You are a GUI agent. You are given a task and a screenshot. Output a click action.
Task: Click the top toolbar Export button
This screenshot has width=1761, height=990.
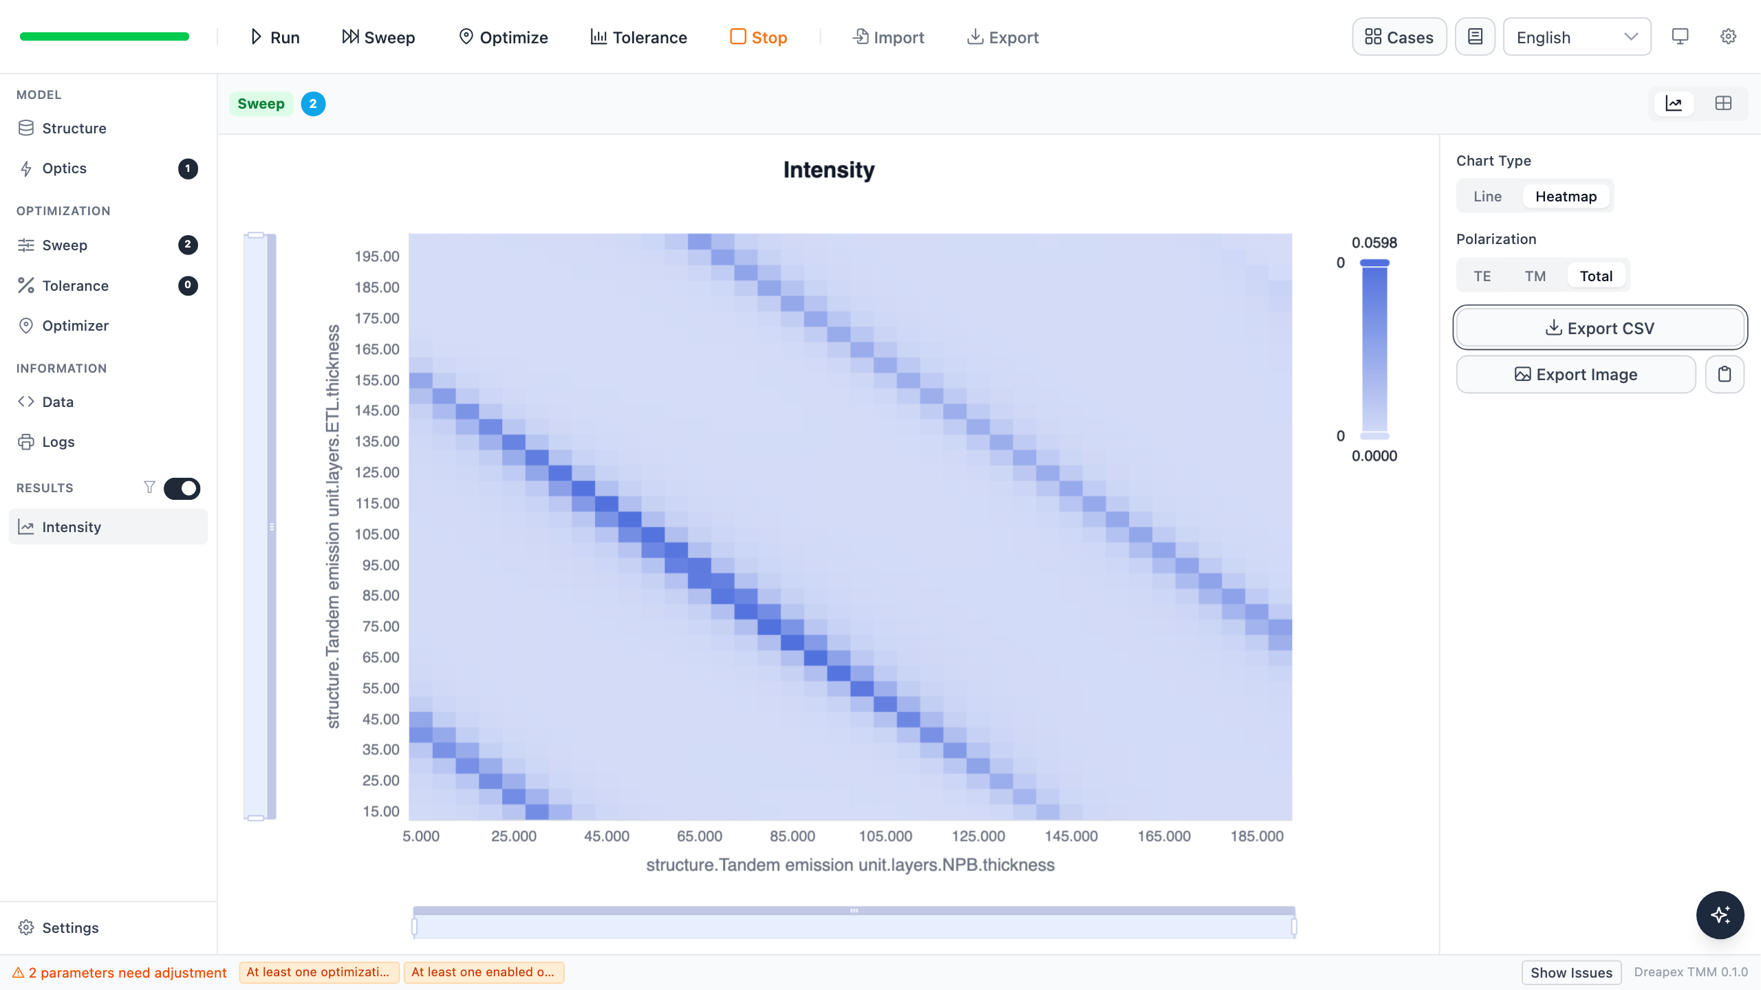1002,37
